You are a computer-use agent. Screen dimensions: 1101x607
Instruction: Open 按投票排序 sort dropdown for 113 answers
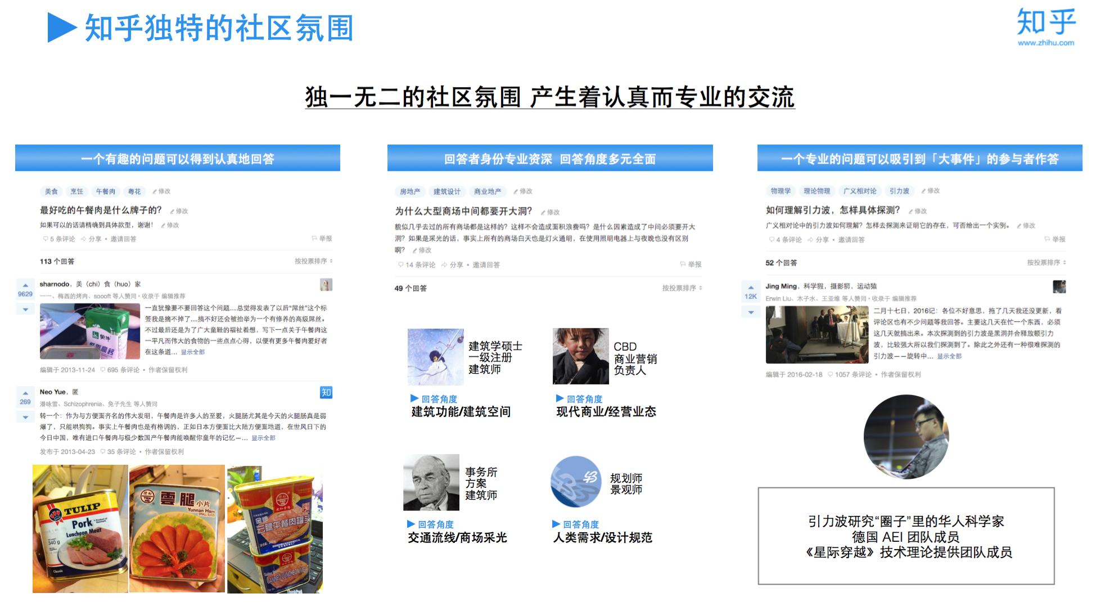tap(314, 261)
